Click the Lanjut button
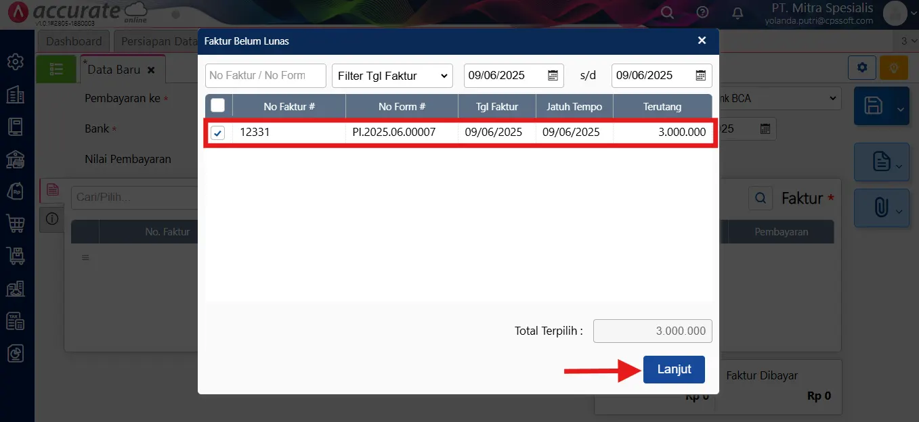Screen dimensions: 919x422 point(674,369)
